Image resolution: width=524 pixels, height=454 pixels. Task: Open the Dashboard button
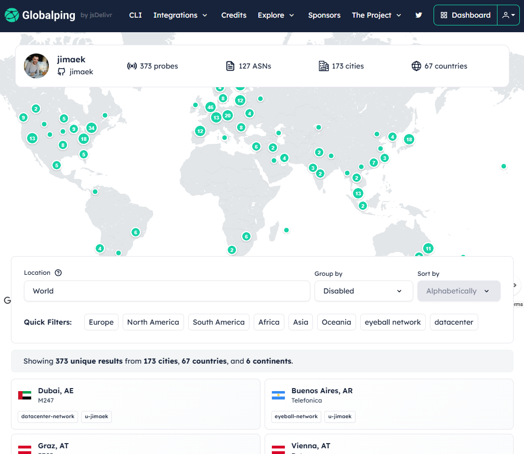tap(466, 15)
